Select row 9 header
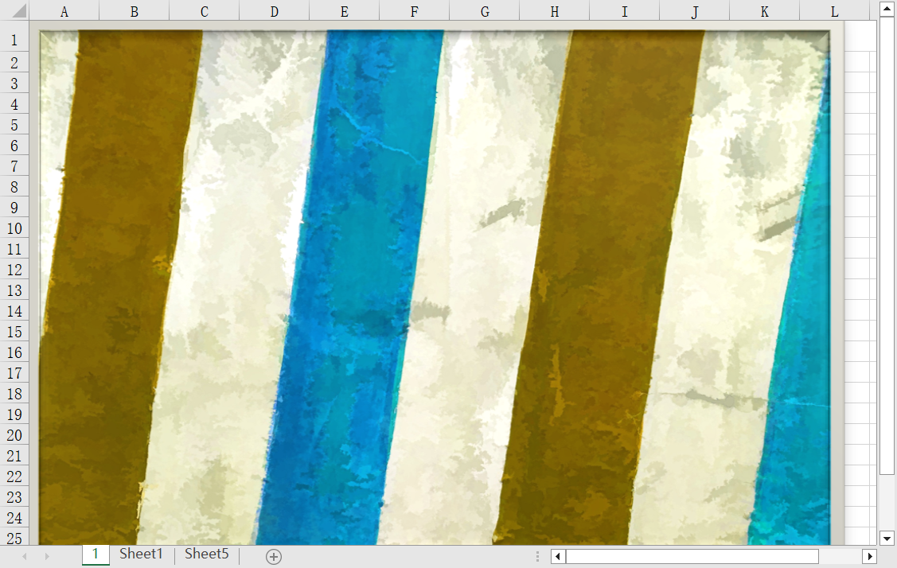 point(14,207)
